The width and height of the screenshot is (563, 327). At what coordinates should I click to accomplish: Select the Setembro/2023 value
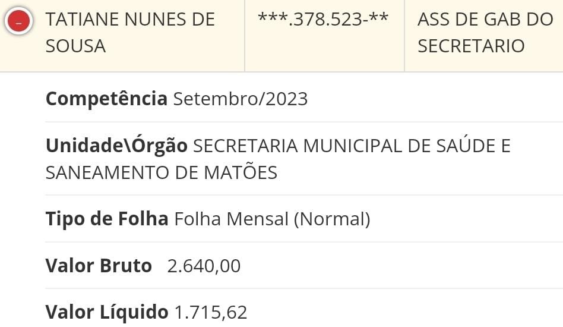click(241, 99)
